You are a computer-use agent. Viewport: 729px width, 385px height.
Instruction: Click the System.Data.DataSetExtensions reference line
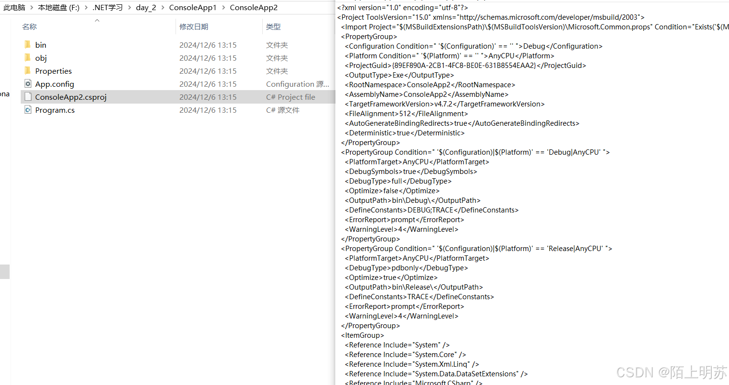pos(436,374)
